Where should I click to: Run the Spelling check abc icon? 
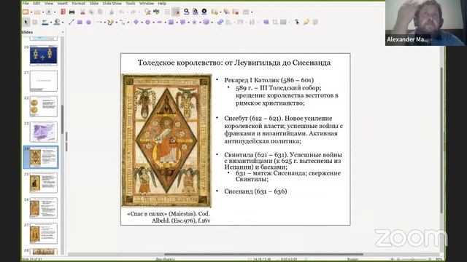coord(156,12)
